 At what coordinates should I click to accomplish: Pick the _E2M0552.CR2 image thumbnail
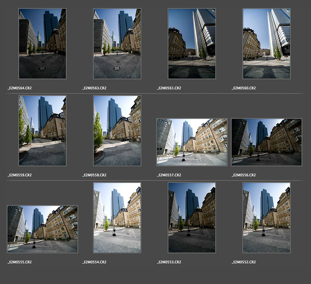click(267, 218)
